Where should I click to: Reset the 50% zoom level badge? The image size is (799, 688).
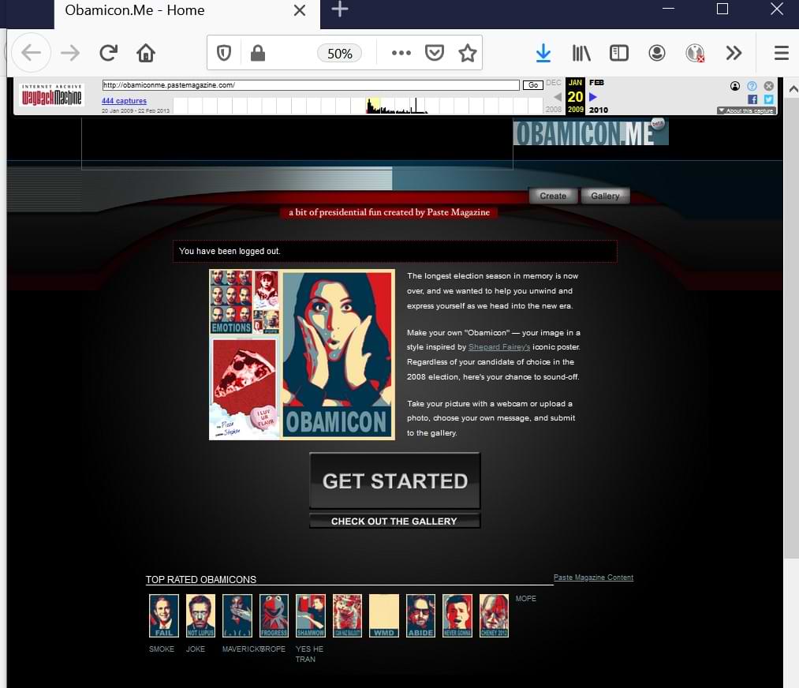pos(339,53)
